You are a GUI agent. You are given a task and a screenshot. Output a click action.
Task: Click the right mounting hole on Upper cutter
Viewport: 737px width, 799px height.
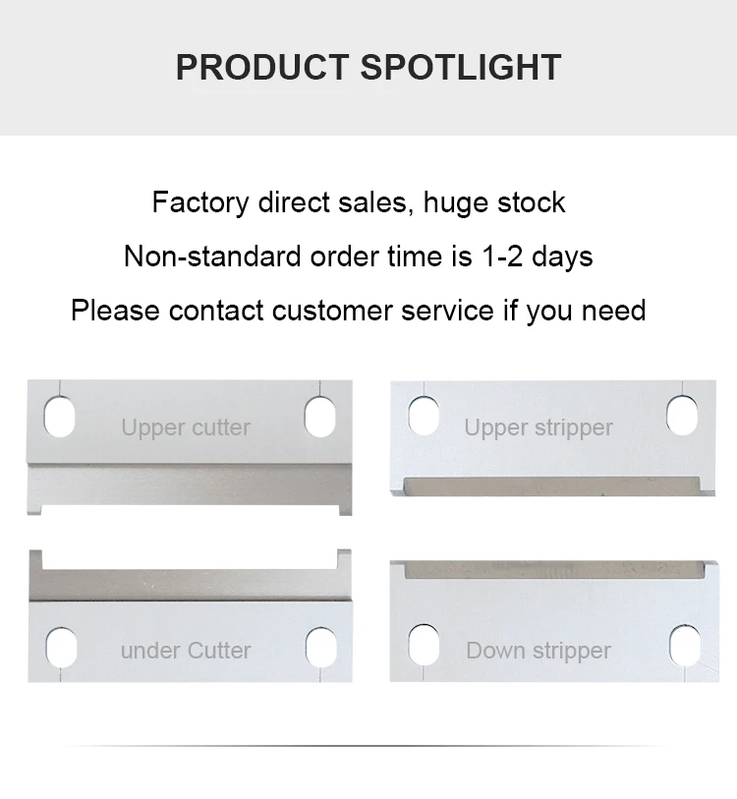click(320, 418)
